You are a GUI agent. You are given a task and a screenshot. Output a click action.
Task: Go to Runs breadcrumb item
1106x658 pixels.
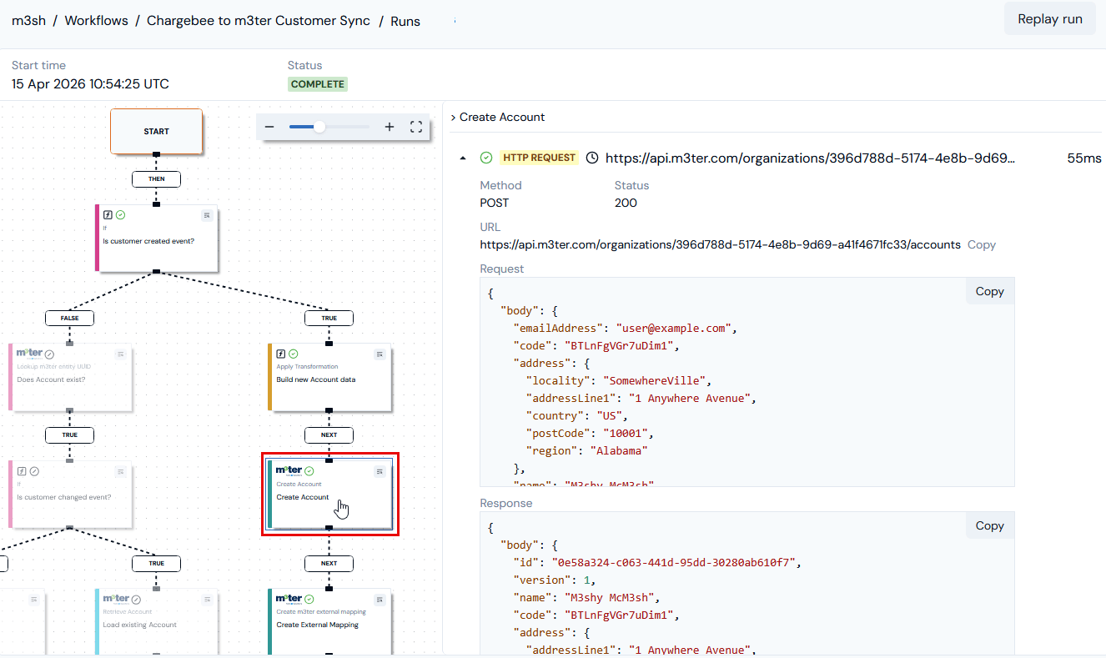pyautogui.click(x=405, y=21)
